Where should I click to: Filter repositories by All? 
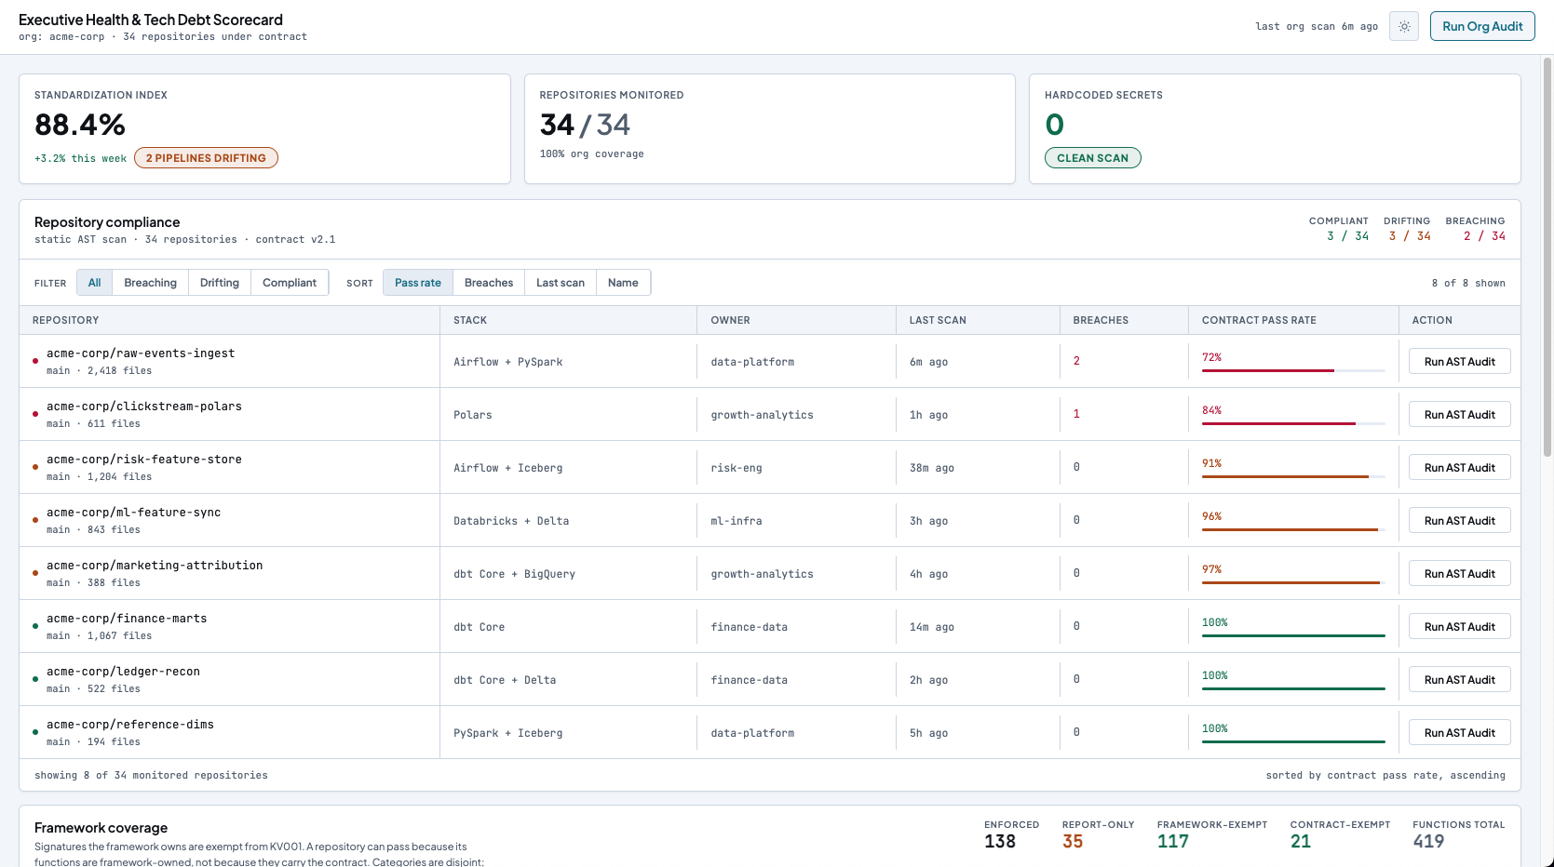pyautogui.click(x=94, y=283)
